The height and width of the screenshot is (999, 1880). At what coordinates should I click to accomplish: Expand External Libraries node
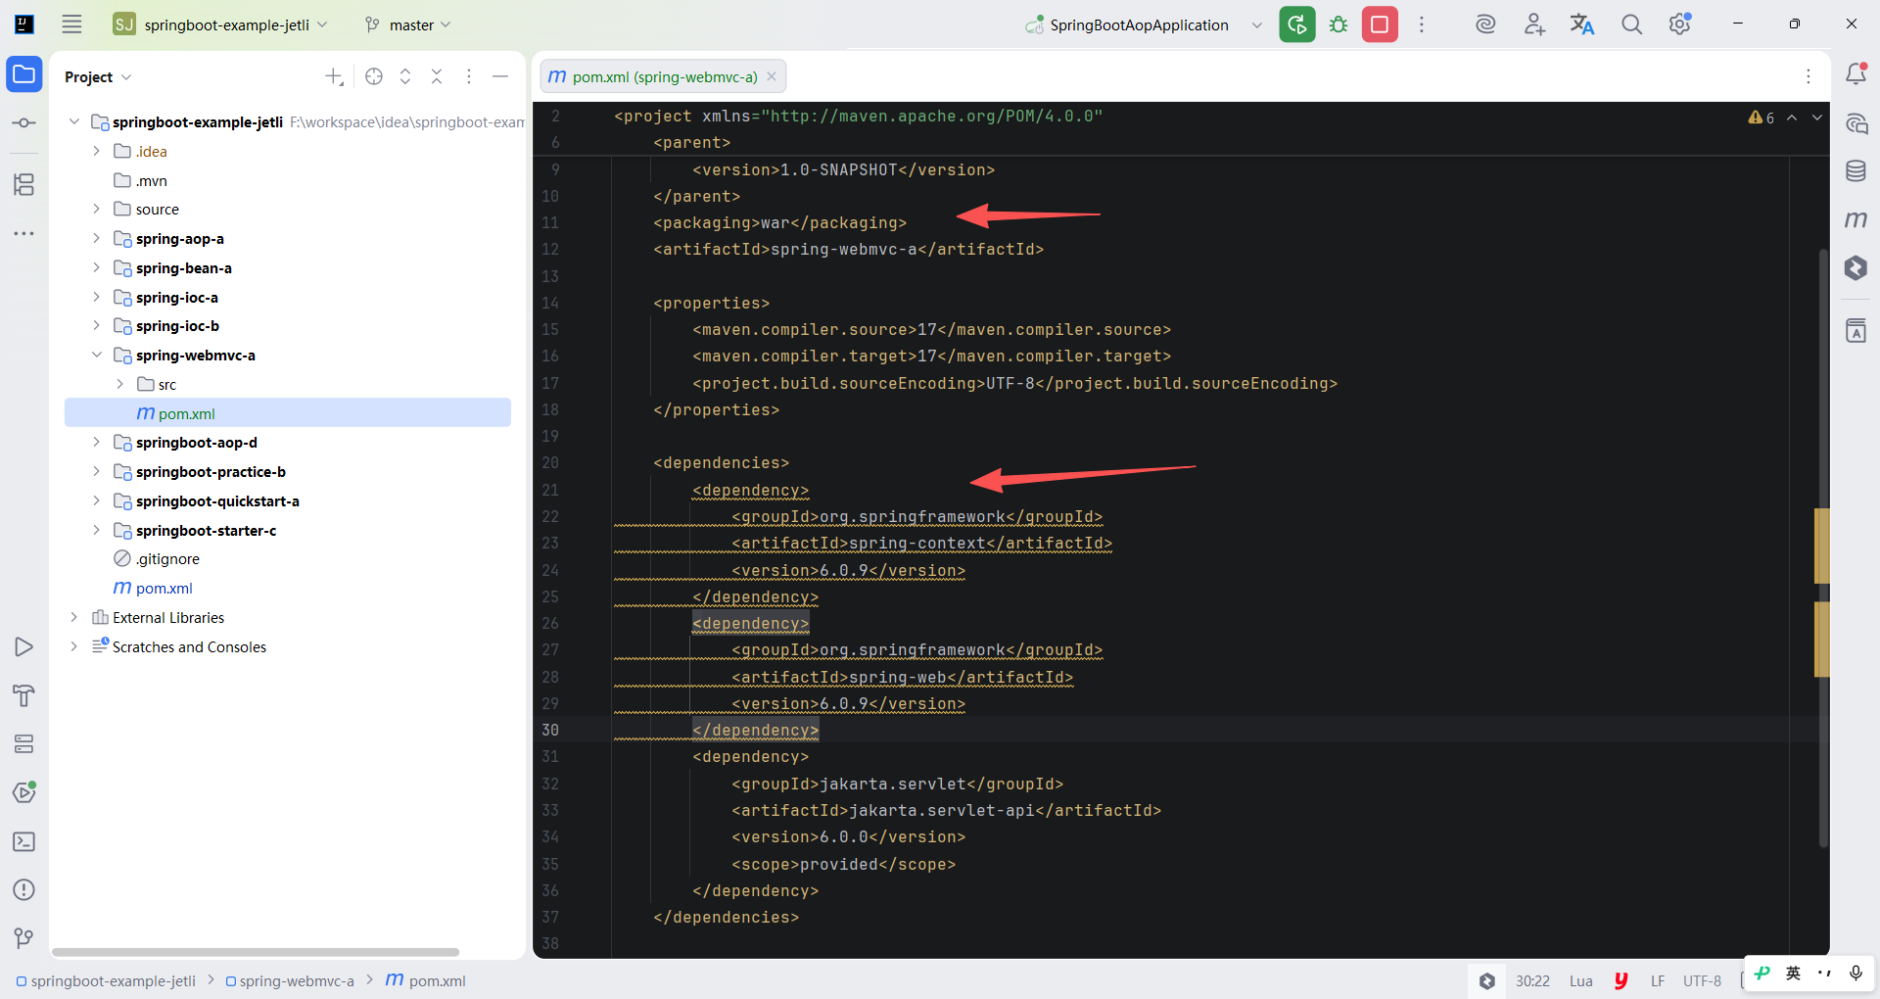point(73,617)
